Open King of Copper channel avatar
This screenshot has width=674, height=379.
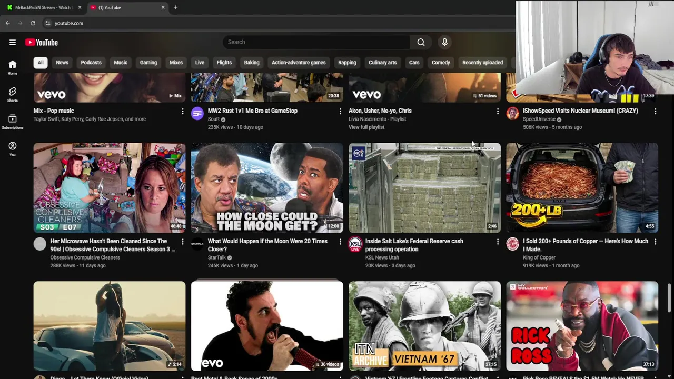coord(512,244)
